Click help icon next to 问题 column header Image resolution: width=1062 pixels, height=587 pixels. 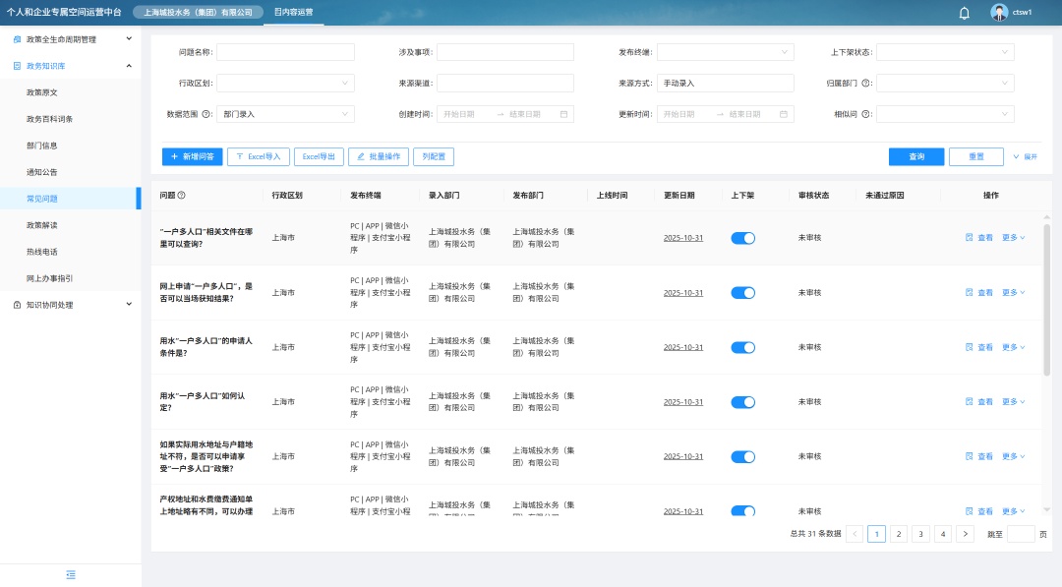pos(181,196)
